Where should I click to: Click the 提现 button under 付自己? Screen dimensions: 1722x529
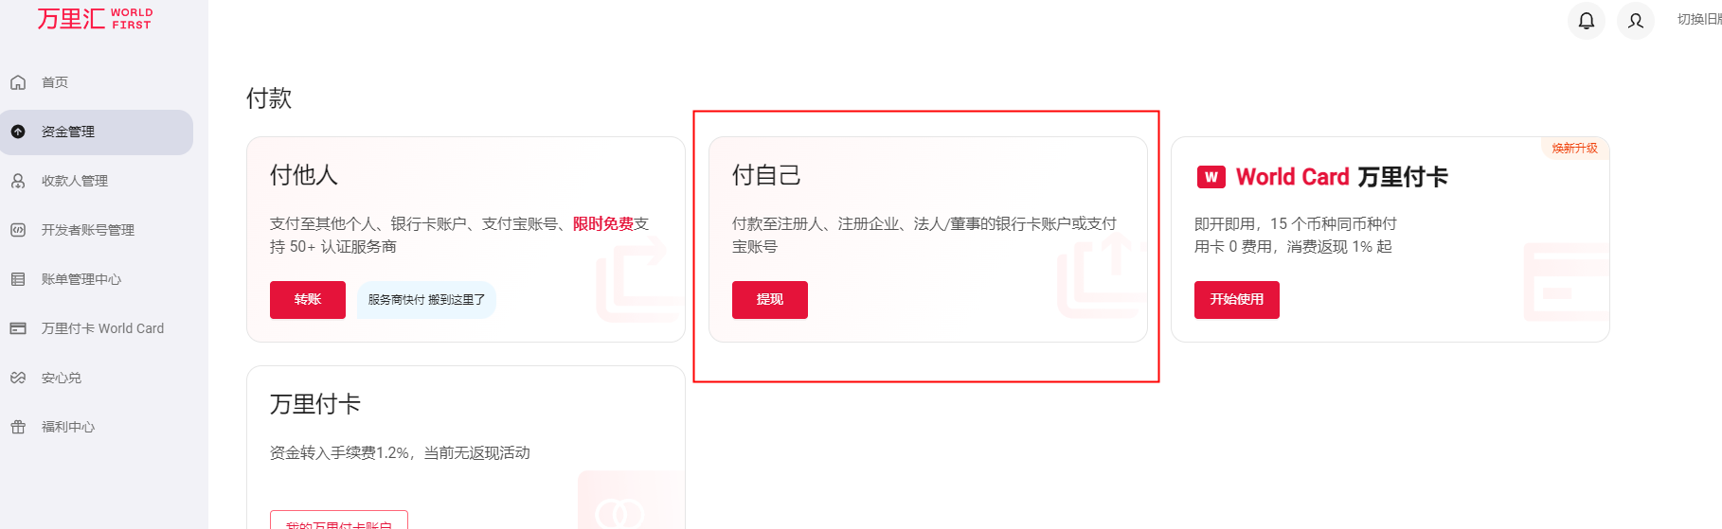coord(770,300)
